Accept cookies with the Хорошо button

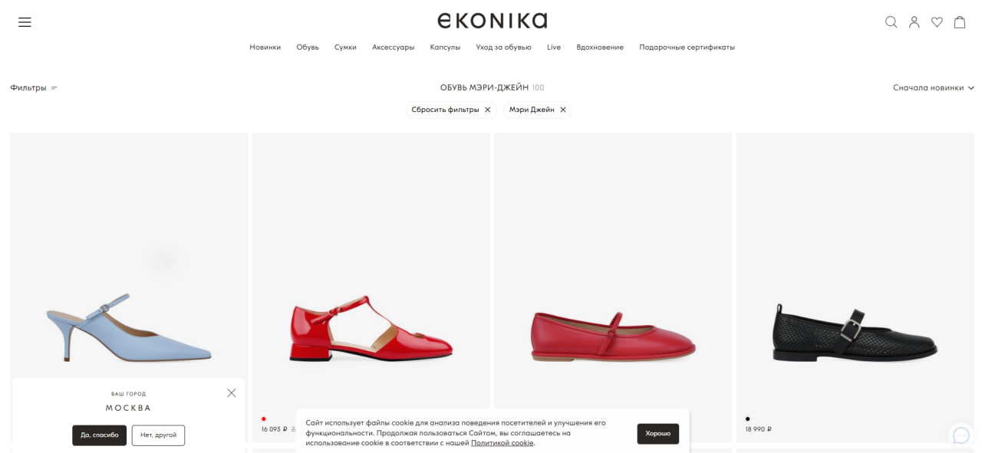(657, 433)
